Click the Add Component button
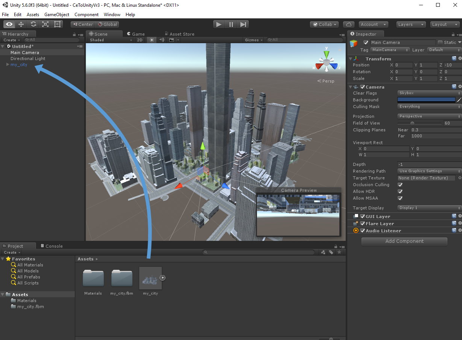 (x=404, y=241)
